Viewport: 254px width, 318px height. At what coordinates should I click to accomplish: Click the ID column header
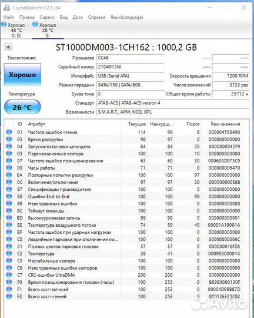coord(19,124)
